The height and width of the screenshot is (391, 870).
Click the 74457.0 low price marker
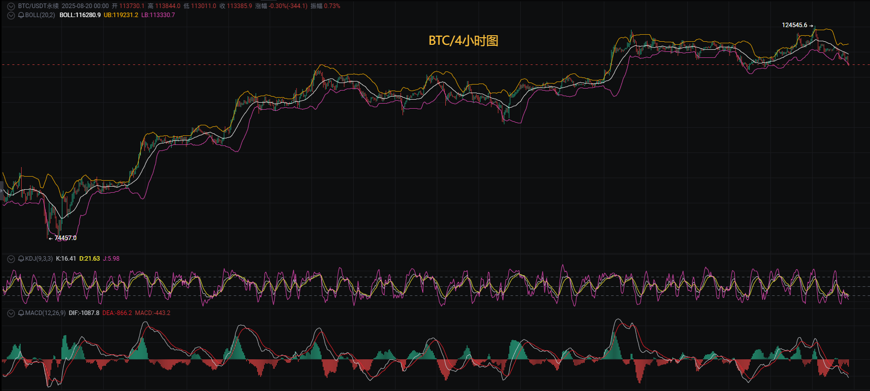[x=65, y=238]
